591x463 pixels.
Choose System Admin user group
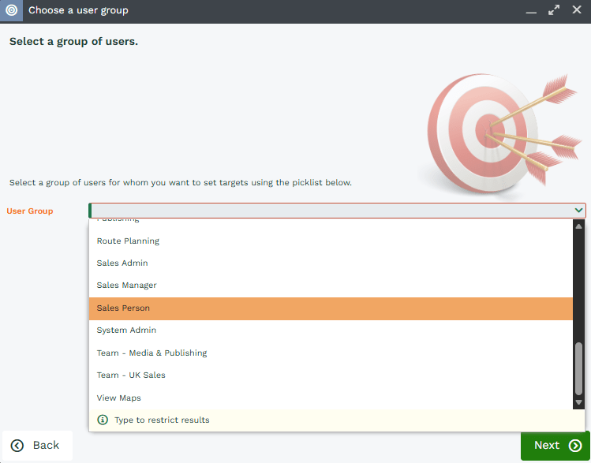pos(126,330)
